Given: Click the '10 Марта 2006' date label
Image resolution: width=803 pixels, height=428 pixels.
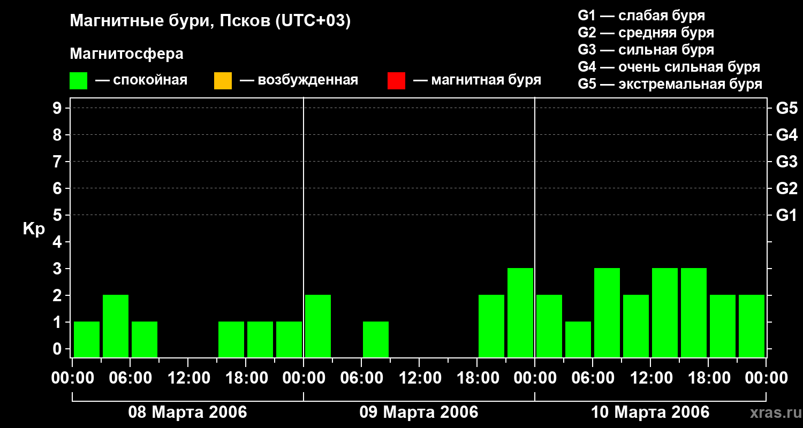Looking at the screenshot, I should pos(650,412).
